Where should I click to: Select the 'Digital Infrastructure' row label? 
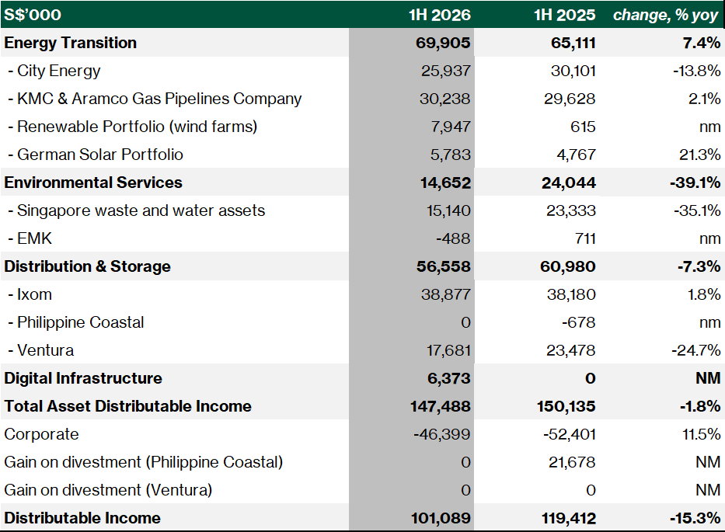click(x=83, y=378)
